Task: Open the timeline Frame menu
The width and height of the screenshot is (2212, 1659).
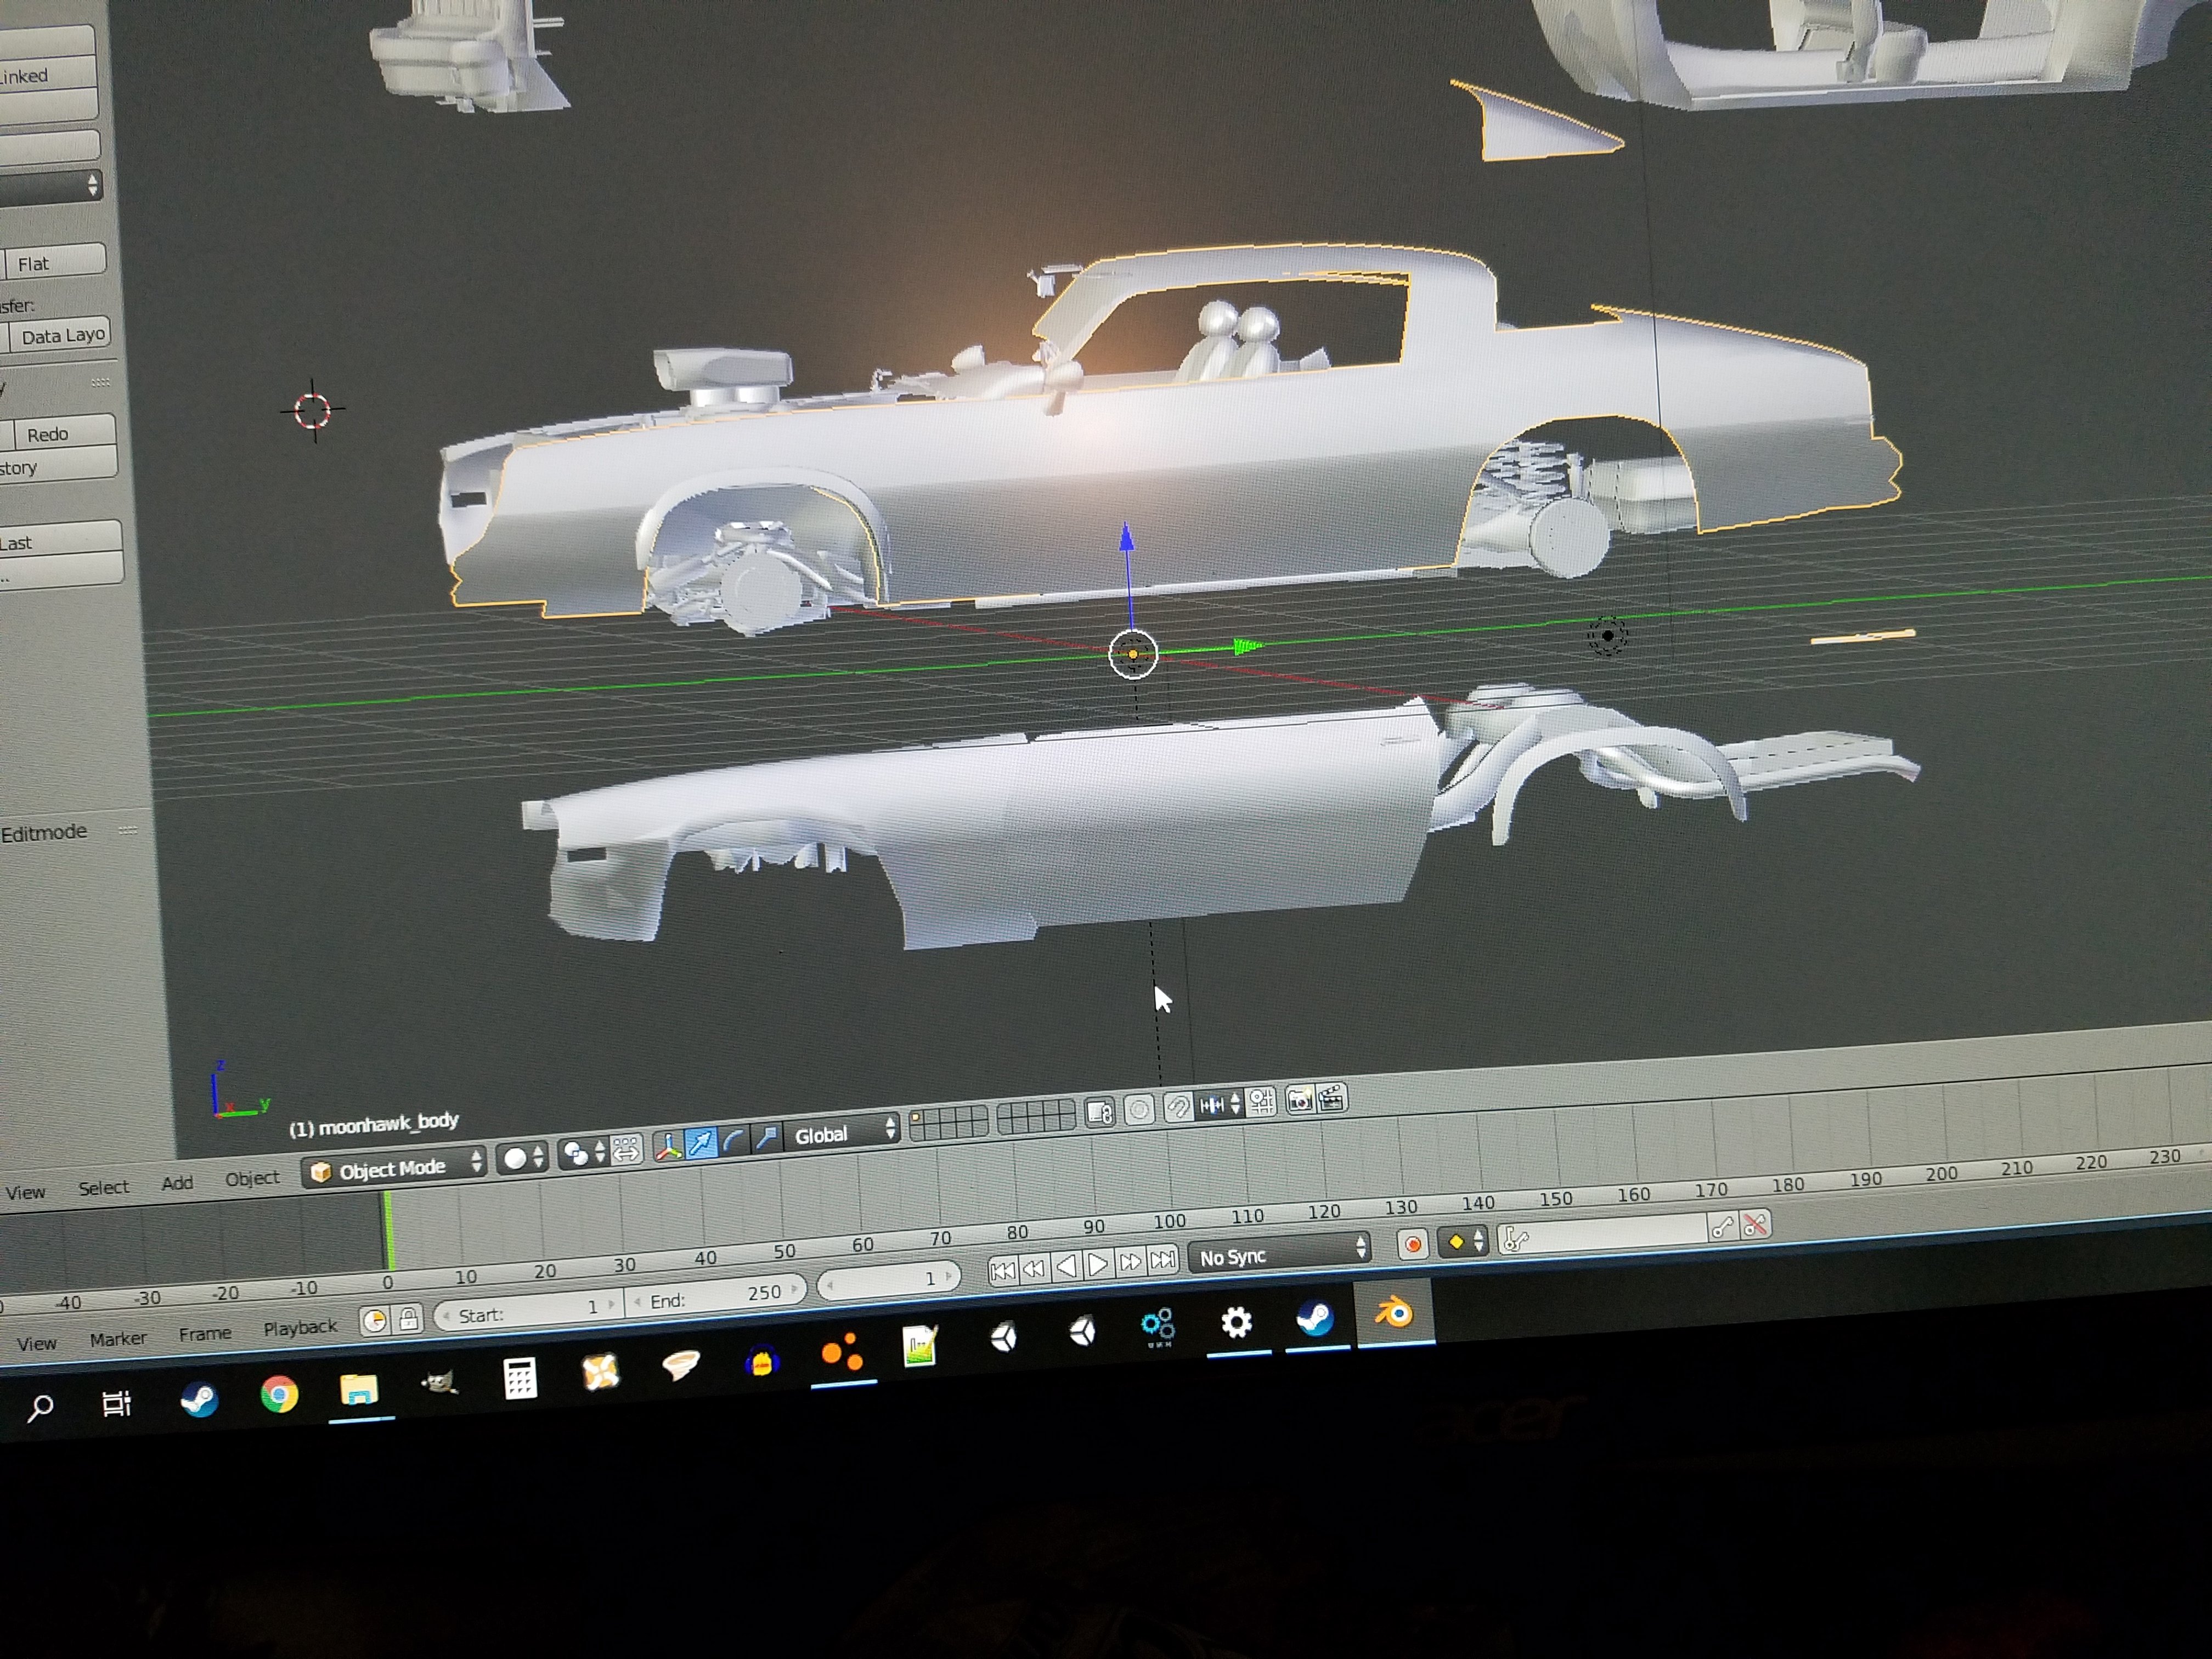Action: point(205,1333)
